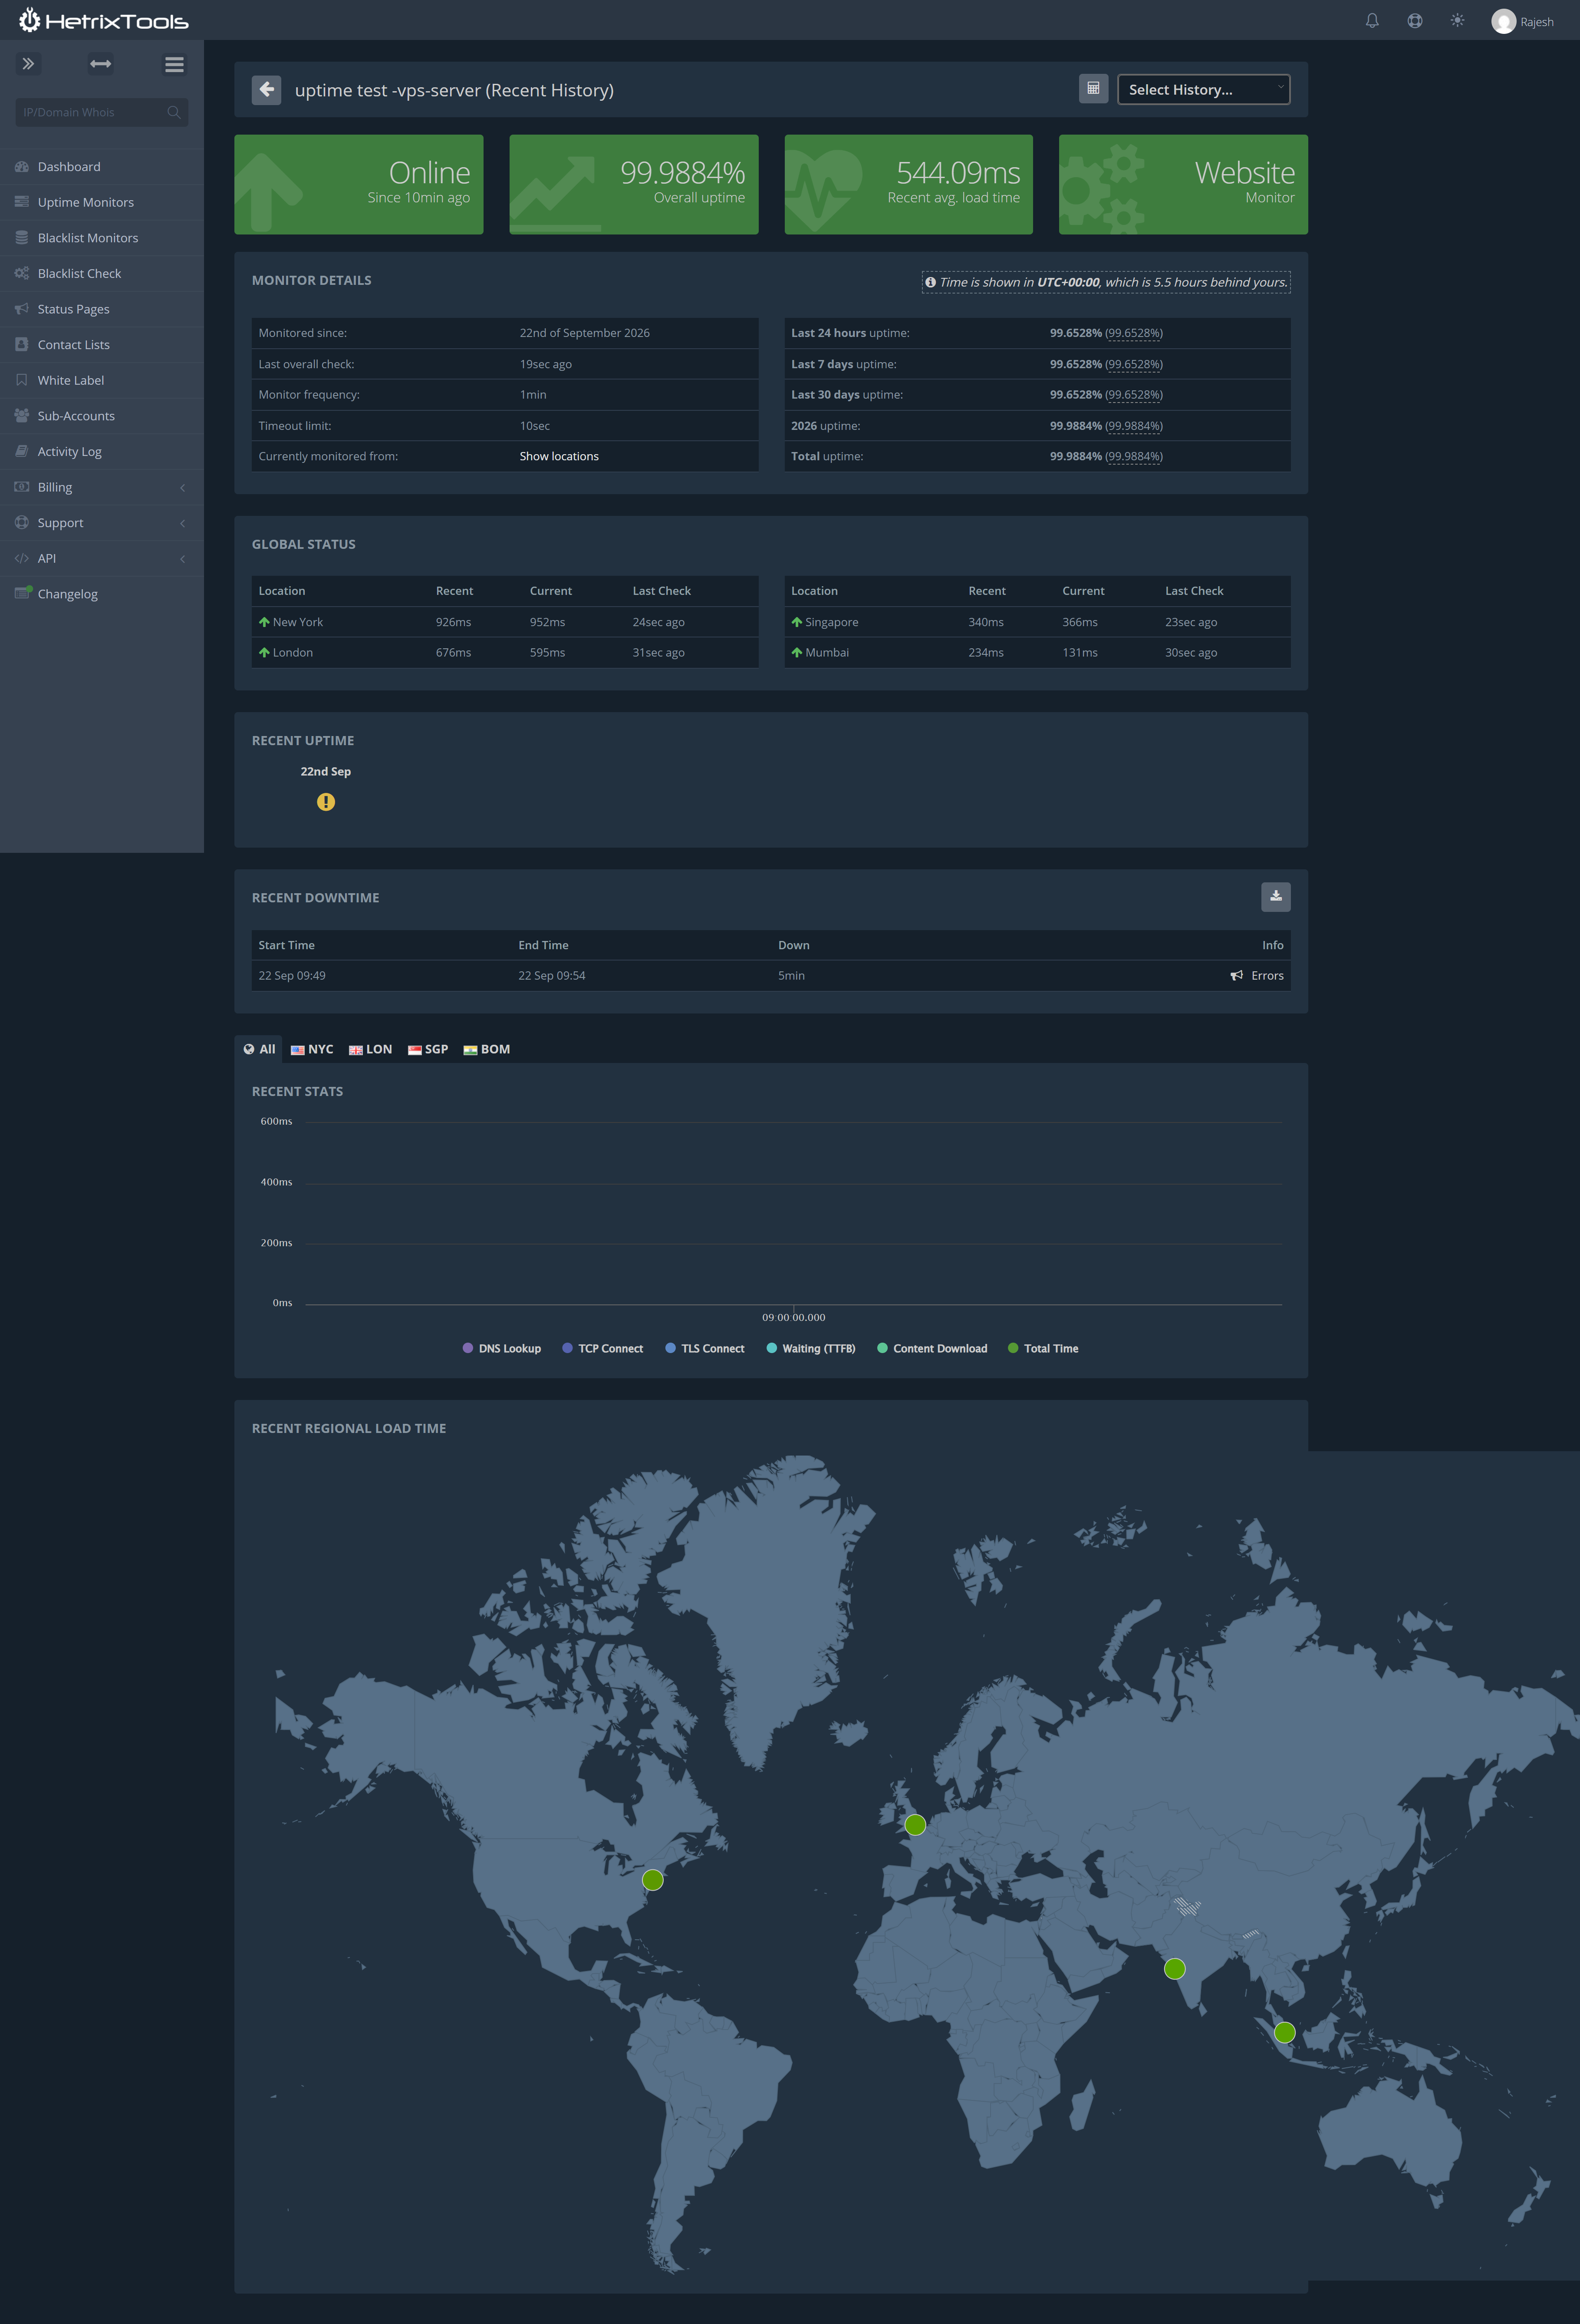1580x2324 pixels.
Task: Toggle Content Download legend series
Action: (932, 1349)
